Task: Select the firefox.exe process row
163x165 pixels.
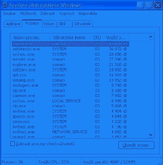Action: (x=70, y=44)
